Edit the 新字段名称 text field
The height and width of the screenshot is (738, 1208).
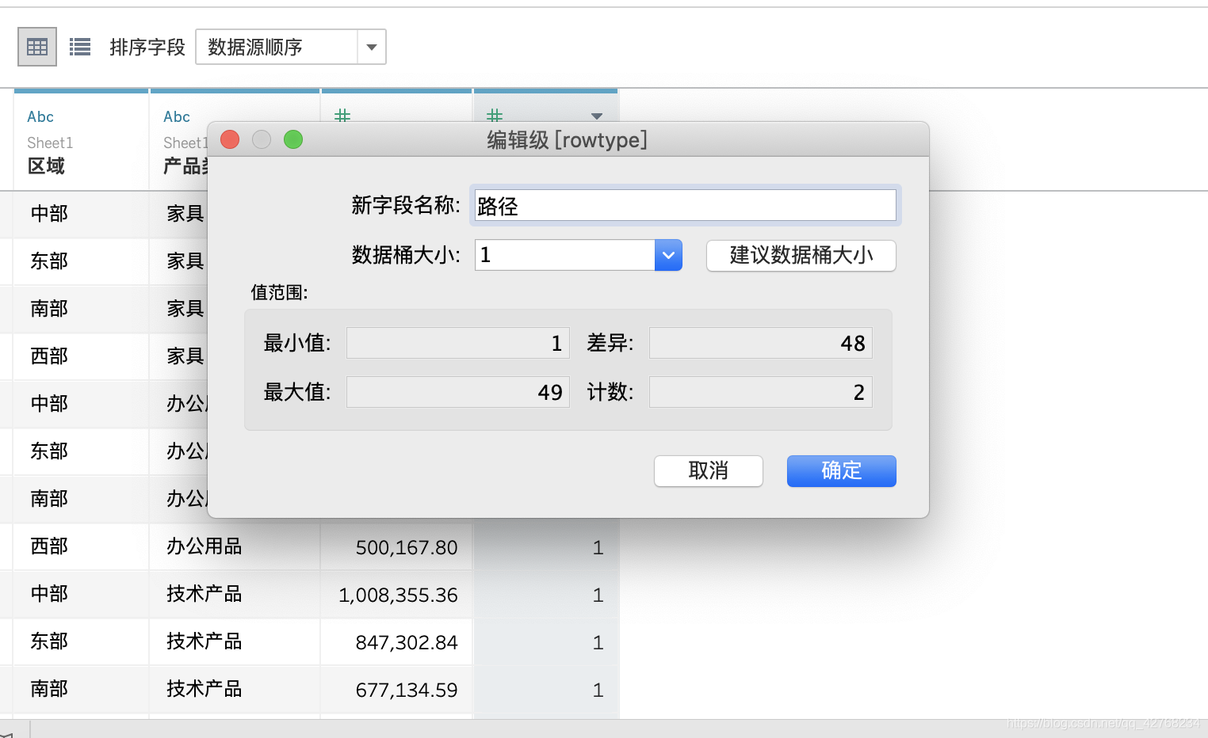coord(686,206)
